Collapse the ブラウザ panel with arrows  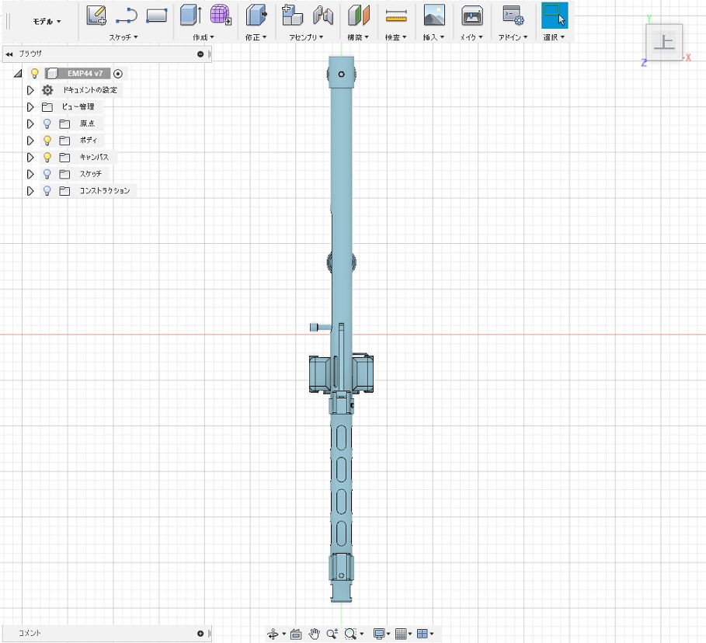pyautogui.click(x=9, y=54)
